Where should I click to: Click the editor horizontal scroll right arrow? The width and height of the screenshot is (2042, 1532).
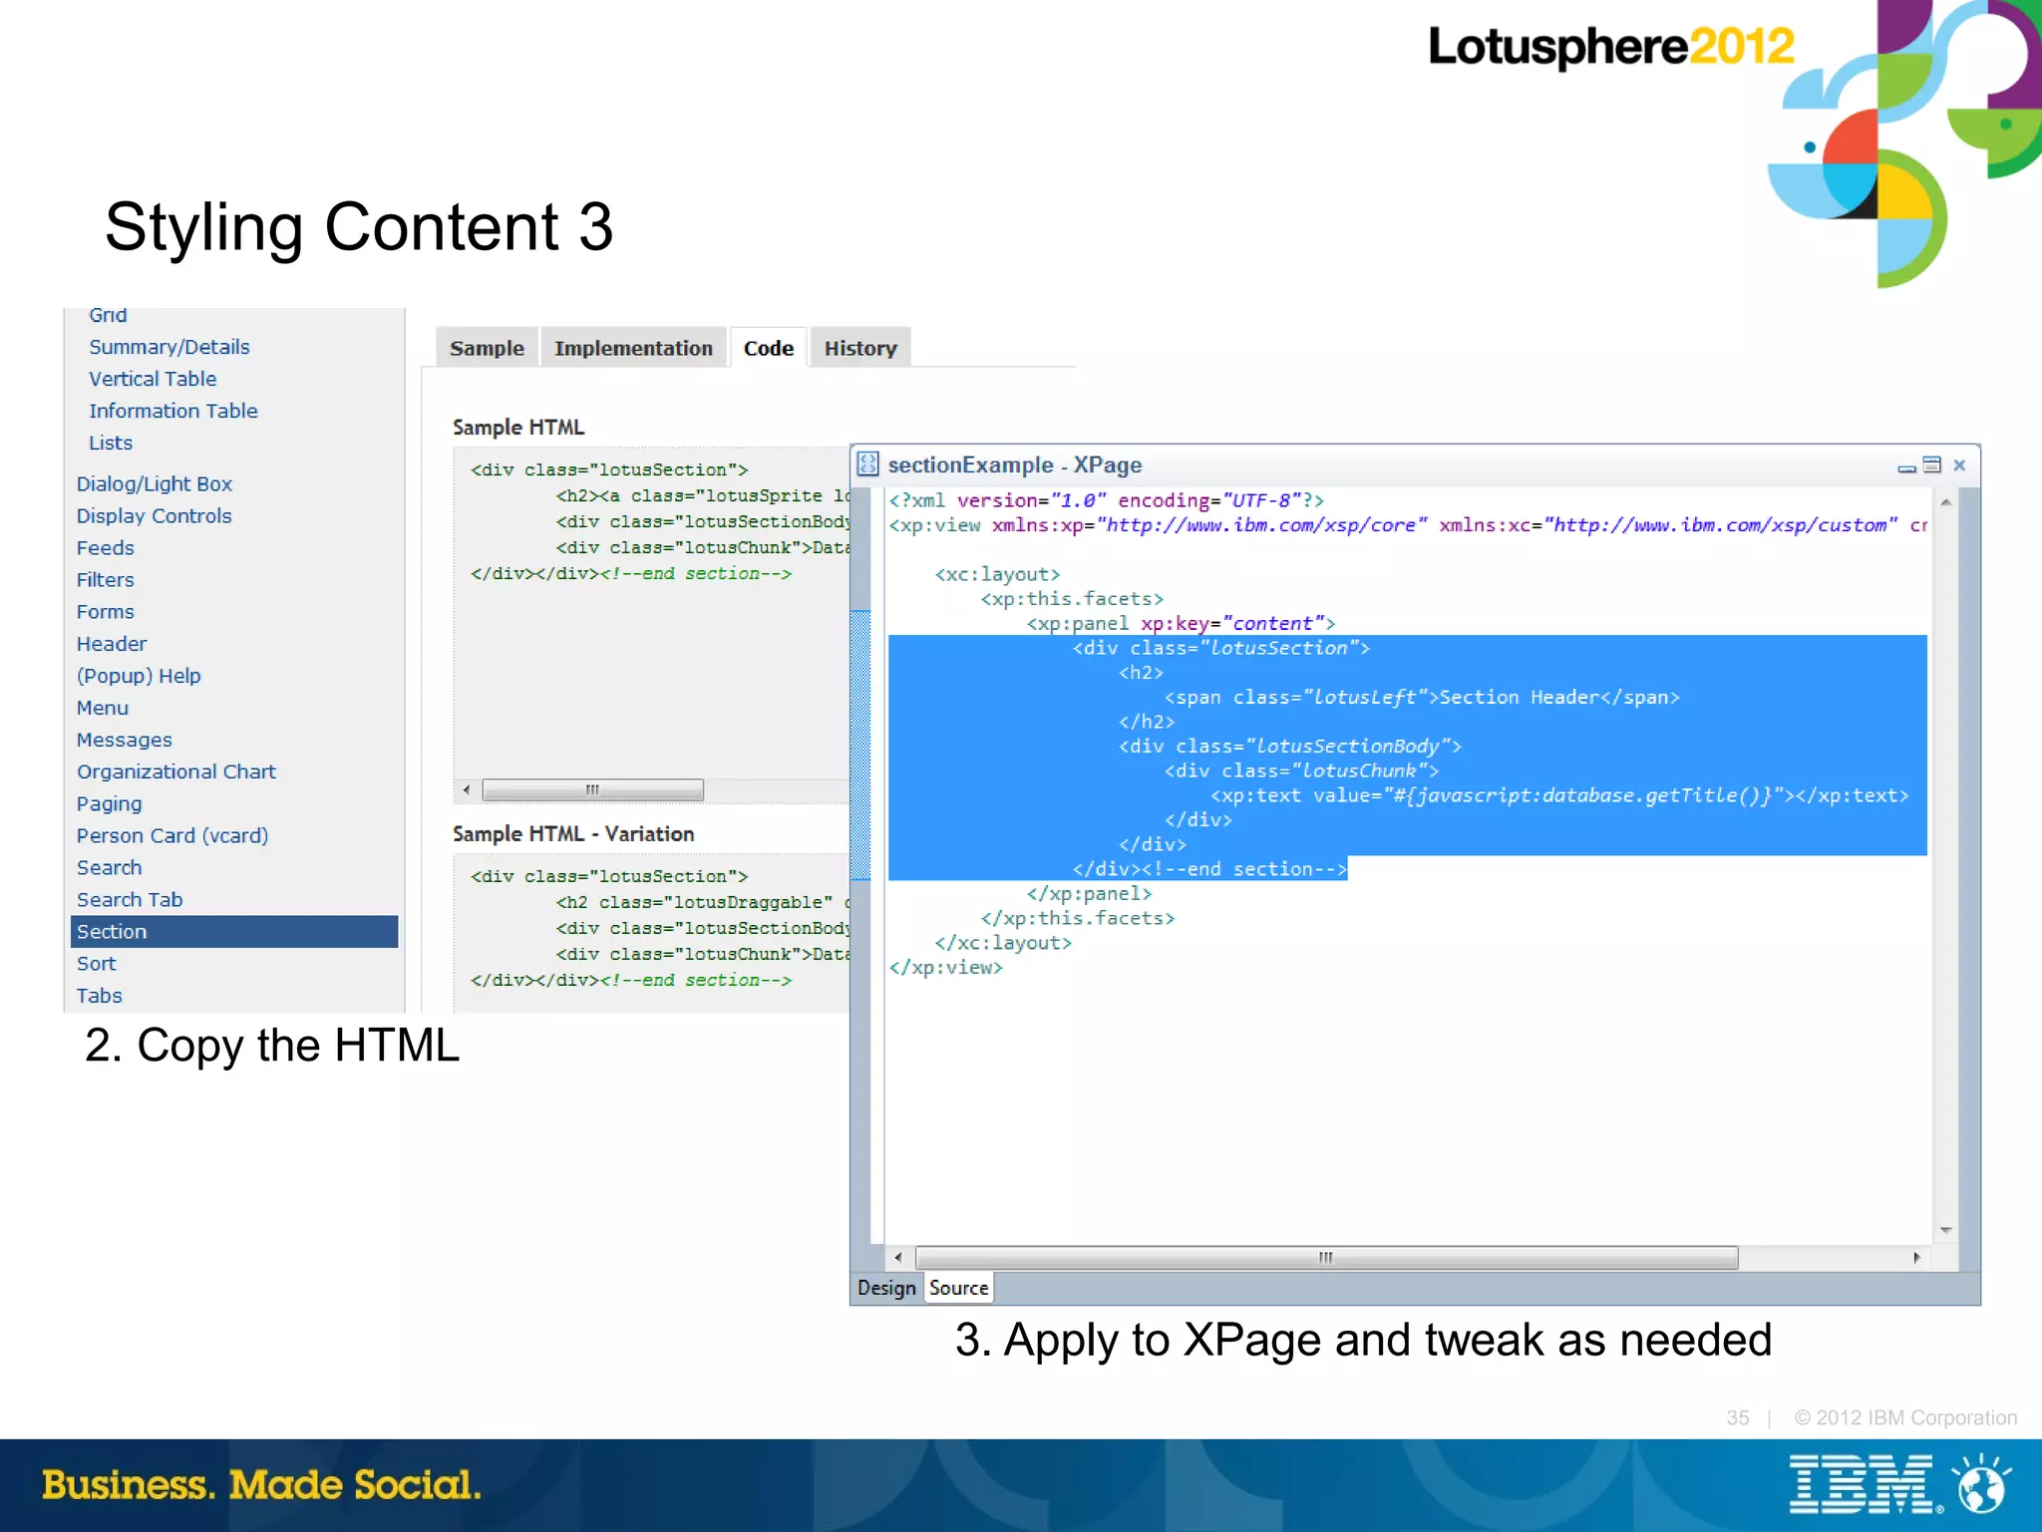(1916, 1258)
